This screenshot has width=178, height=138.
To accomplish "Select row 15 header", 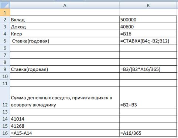I will pyautogui.click(x=5, y=126).
